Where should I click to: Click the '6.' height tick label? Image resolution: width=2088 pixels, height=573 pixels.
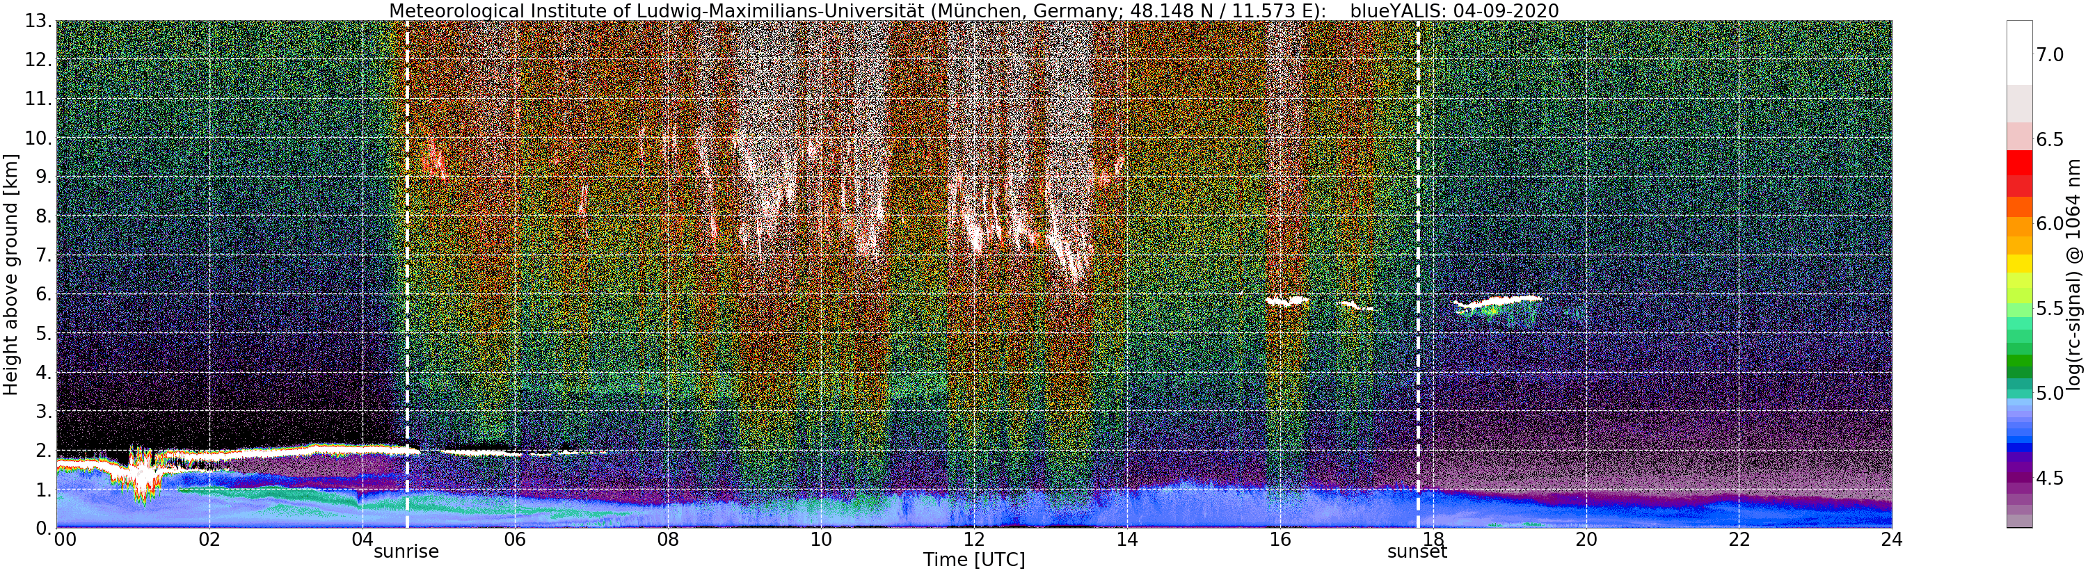(43, 293)
